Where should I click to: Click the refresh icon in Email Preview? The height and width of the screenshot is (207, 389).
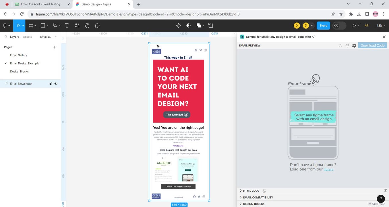click(340, 45)
